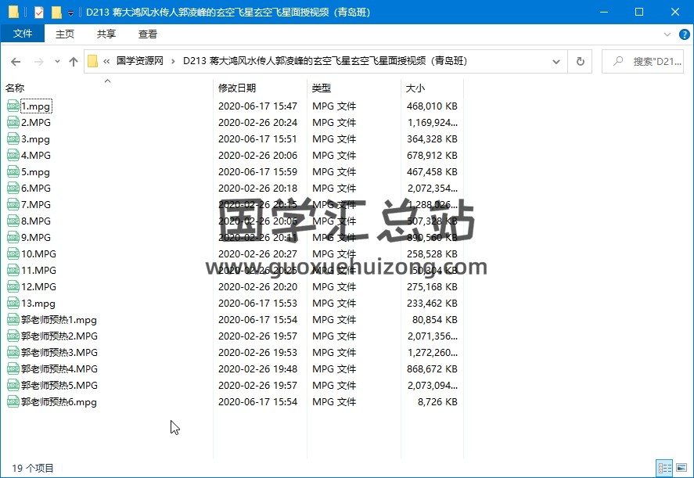Viewport: 694px width, 478px height.
Task: Select the file named 郭老师预热4.MPG
Action: pos(59,368)
